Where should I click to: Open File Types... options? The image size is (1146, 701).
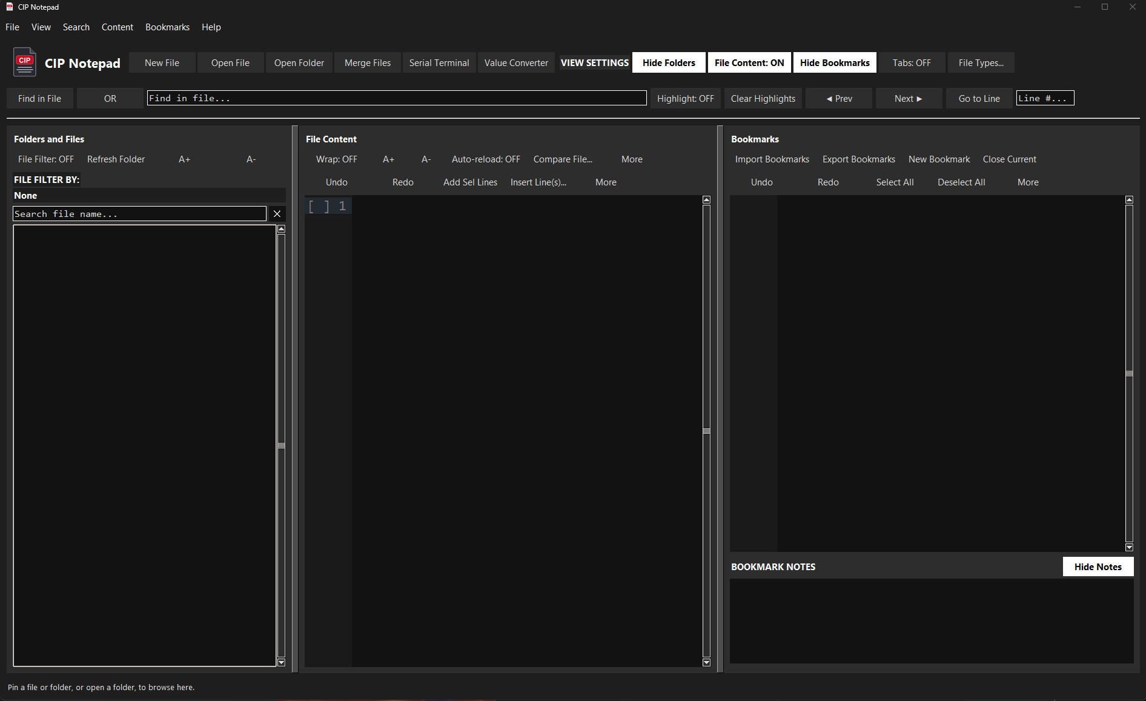[981, 63]
